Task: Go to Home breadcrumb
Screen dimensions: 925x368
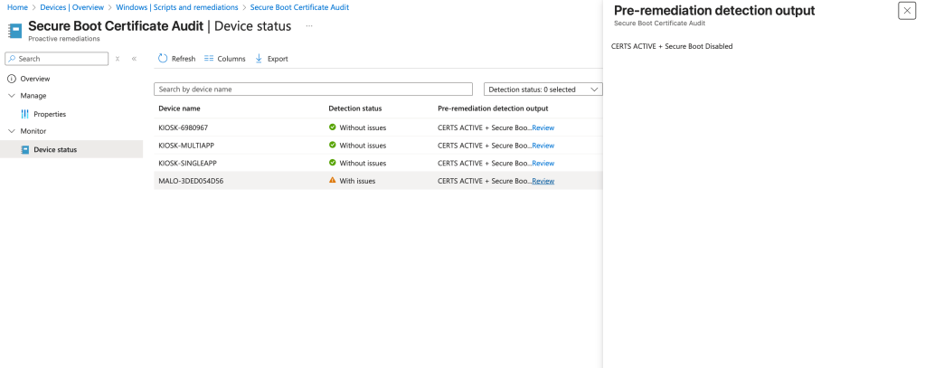Action: [16, 7]
